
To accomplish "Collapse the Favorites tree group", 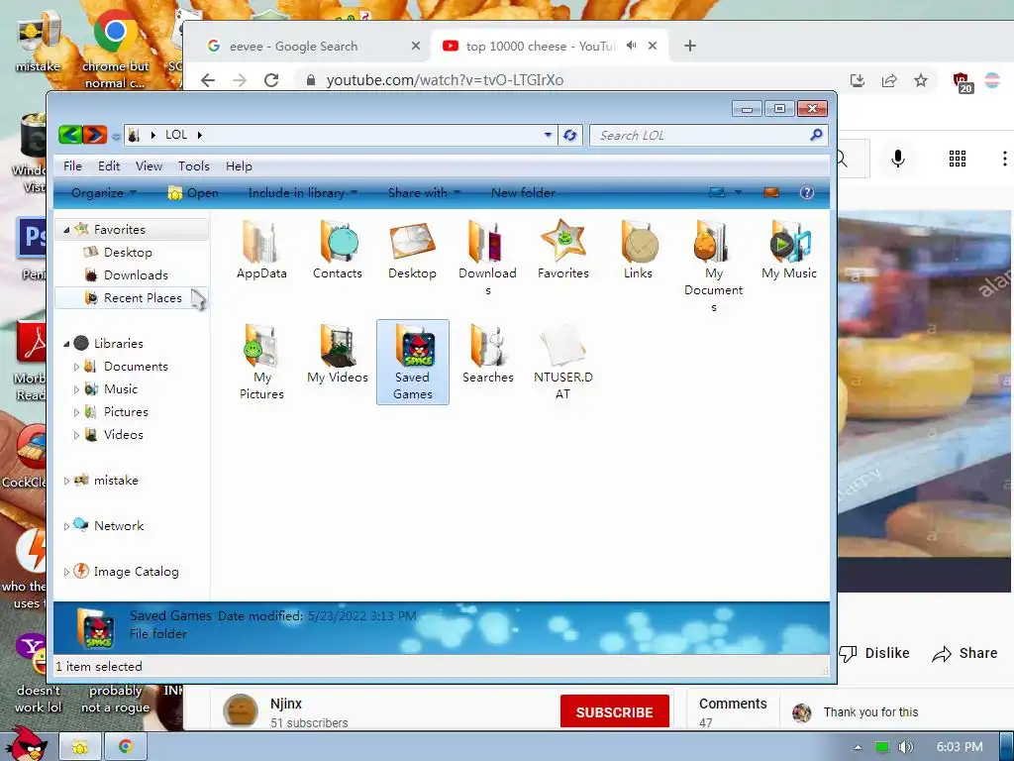I will pyautogui.click(x=66, y=230).
